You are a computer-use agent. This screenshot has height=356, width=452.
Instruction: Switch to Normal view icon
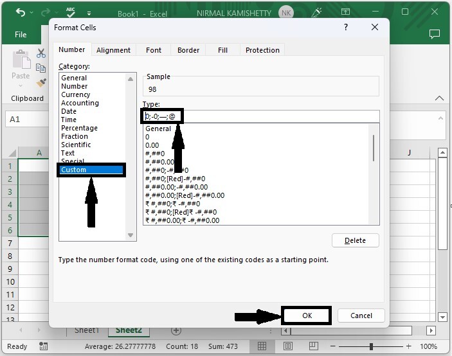pos(262,346)
